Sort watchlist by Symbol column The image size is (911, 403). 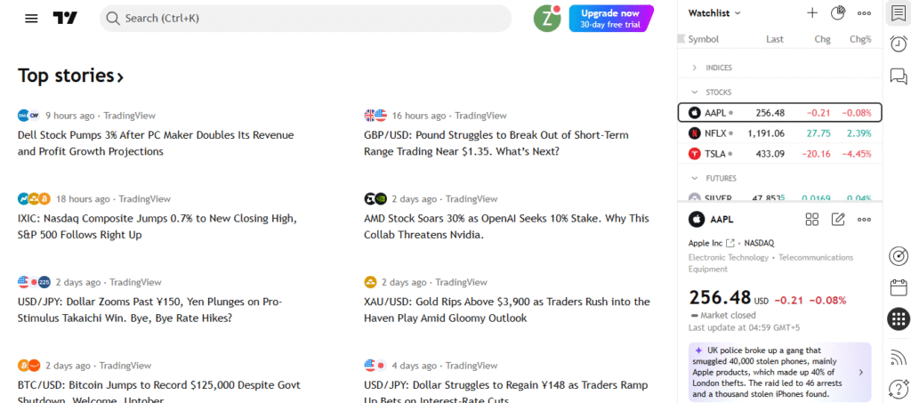point(704,39)
